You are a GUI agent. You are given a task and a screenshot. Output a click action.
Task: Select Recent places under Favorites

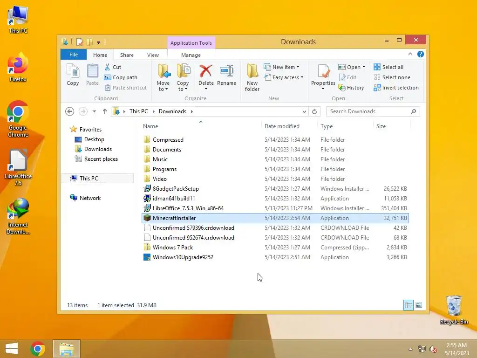tap(96, 159)
